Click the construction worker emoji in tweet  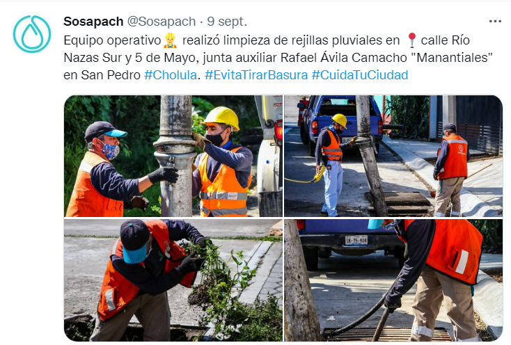point(170,40)
